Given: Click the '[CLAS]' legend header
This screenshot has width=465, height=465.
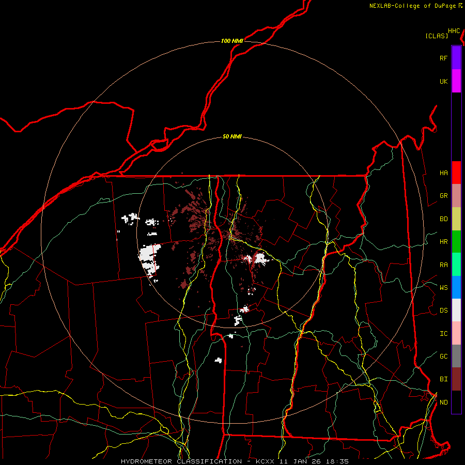Looking at the screenshot, I should point(437,36).
